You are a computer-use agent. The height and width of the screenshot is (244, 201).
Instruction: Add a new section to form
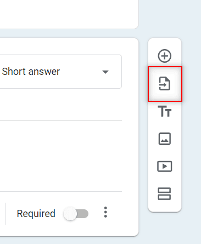tap(164, 194)
